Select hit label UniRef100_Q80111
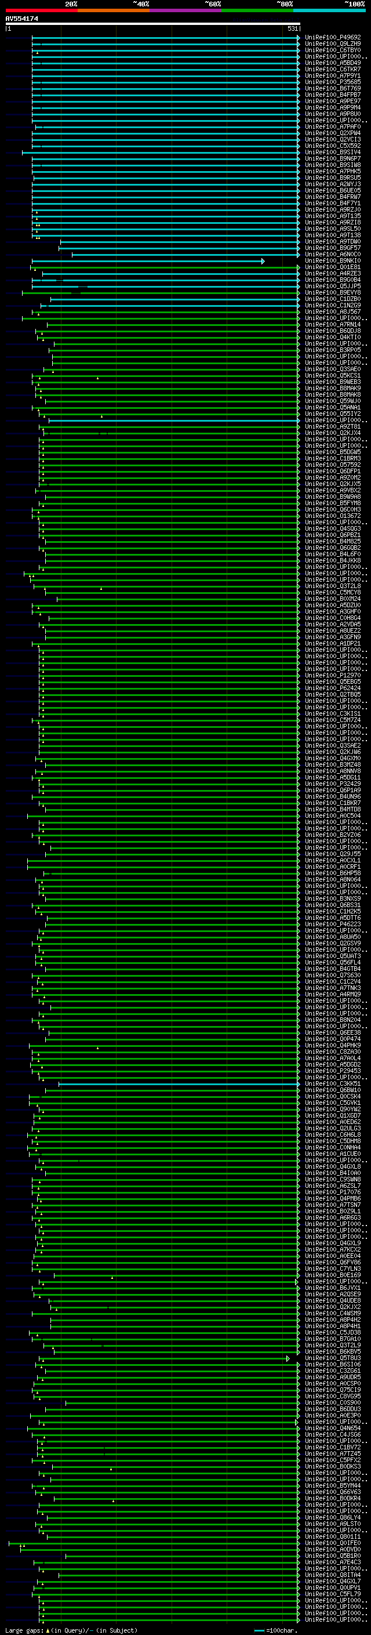Viewport: 371px width, 1635px height. click(333, 1536)
